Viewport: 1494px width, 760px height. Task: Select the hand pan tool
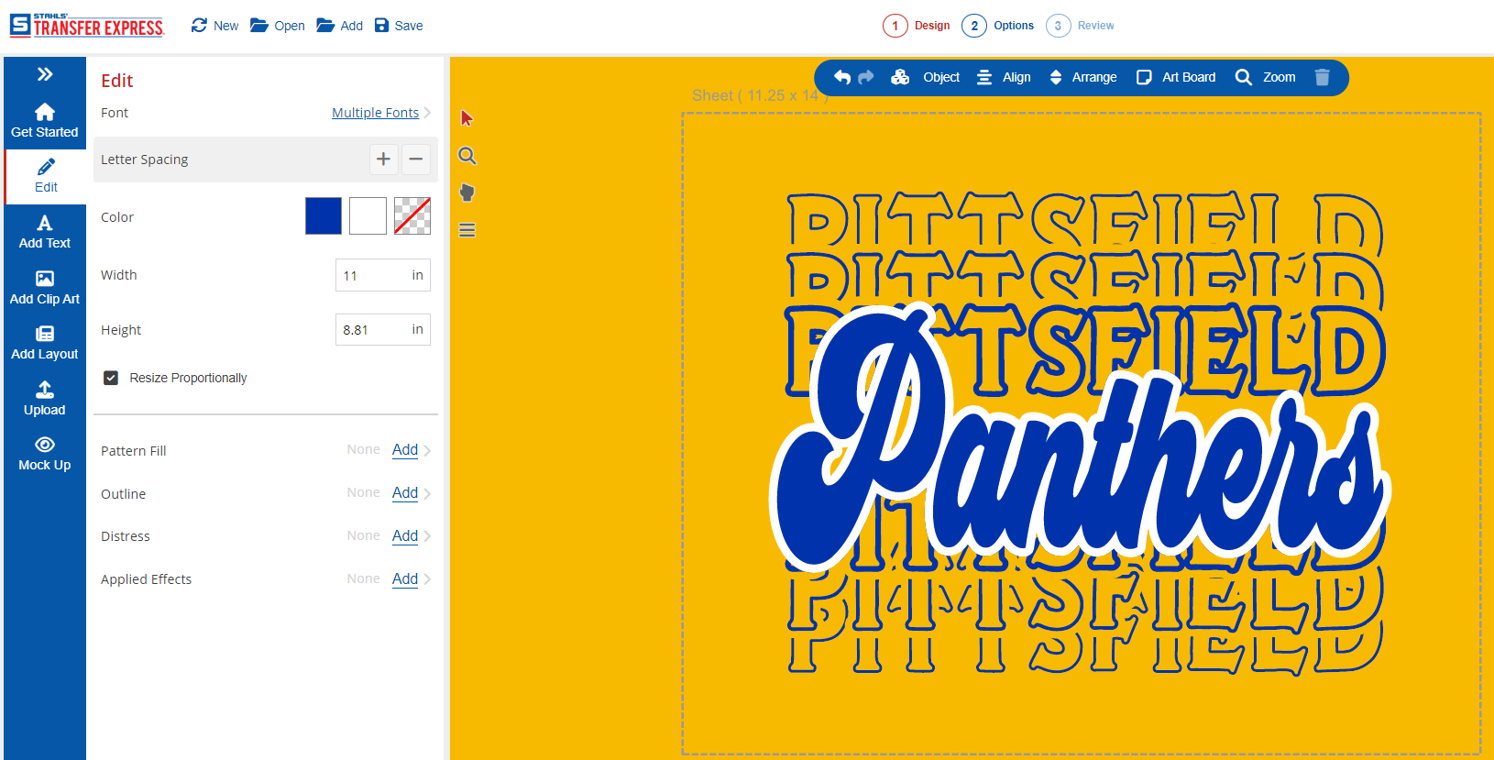467,193
